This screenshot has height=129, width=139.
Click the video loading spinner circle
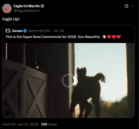(x=69, y=80)
